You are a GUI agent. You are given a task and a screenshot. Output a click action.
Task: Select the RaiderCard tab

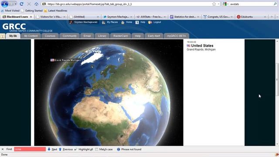[x=120, y=36]
